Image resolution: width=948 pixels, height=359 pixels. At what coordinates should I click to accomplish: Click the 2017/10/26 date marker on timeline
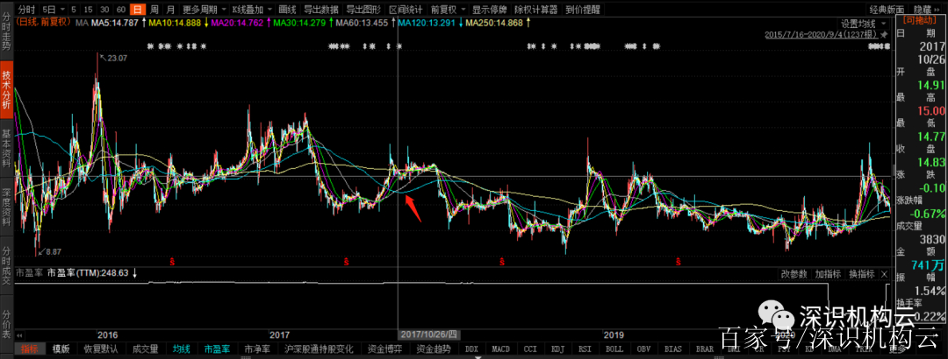(x=429, y=334)
